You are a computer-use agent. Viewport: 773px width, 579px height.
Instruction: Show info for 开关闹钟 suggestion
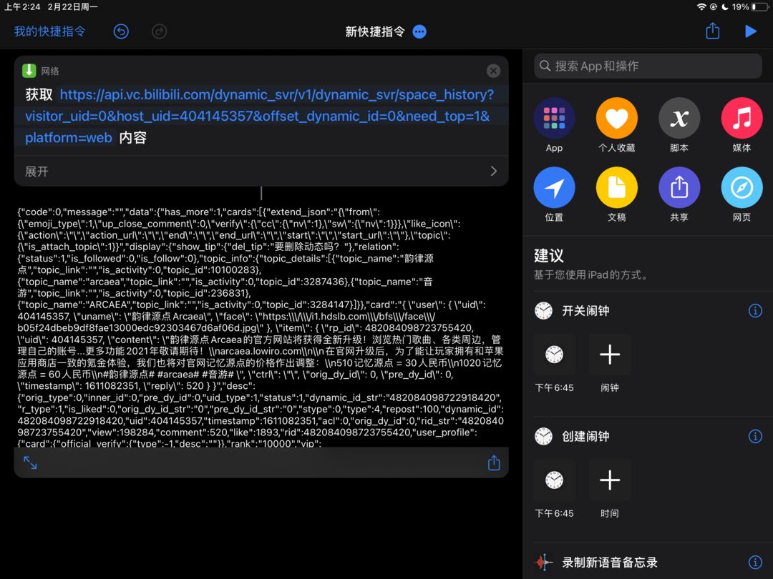tap(755, 311)
